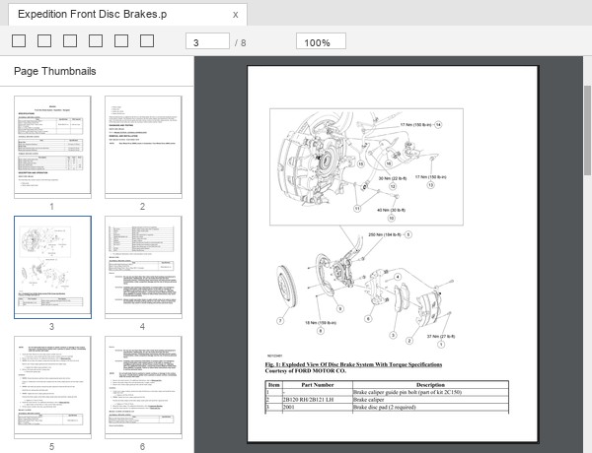The height and width of the screenshot is (453, 592).
Task: Click the 'Item' table header
Action: (x=273, y=385)
